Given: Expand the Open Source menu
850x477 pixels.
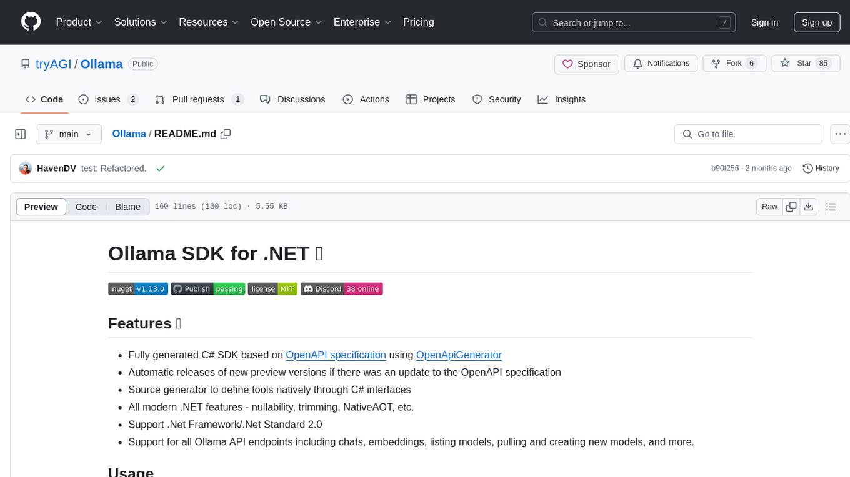Looking at the screenshot, I should (286, 22).
